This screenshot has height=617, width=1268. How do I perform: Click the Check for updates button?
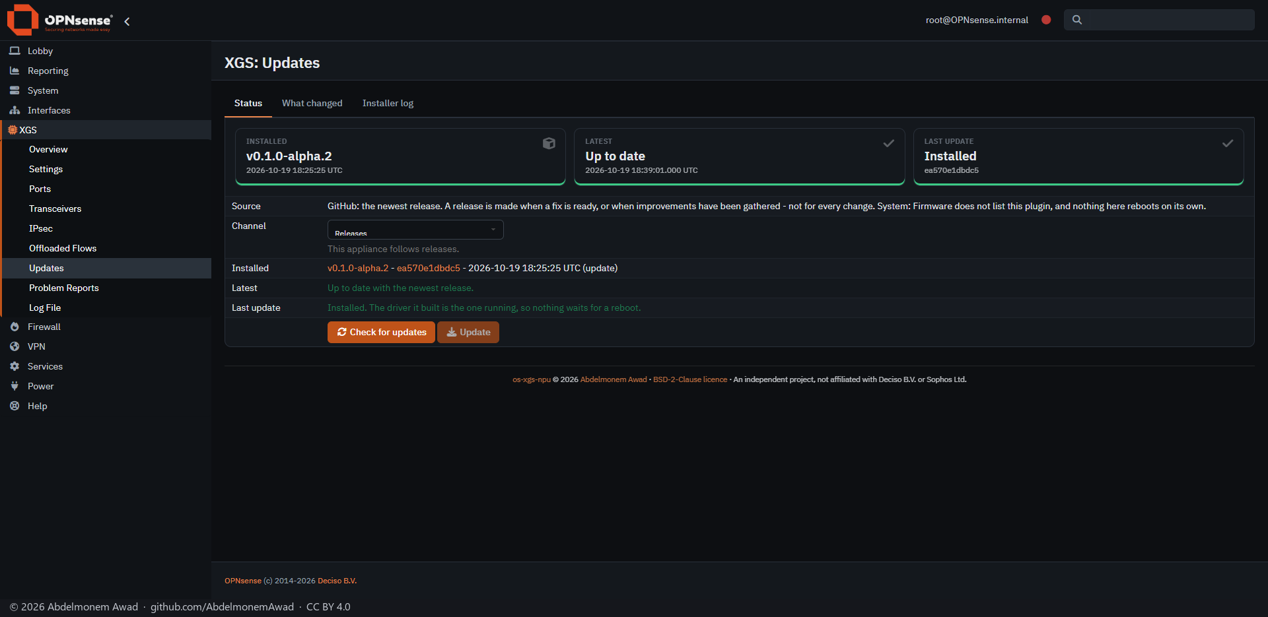[x=381, y=332]
